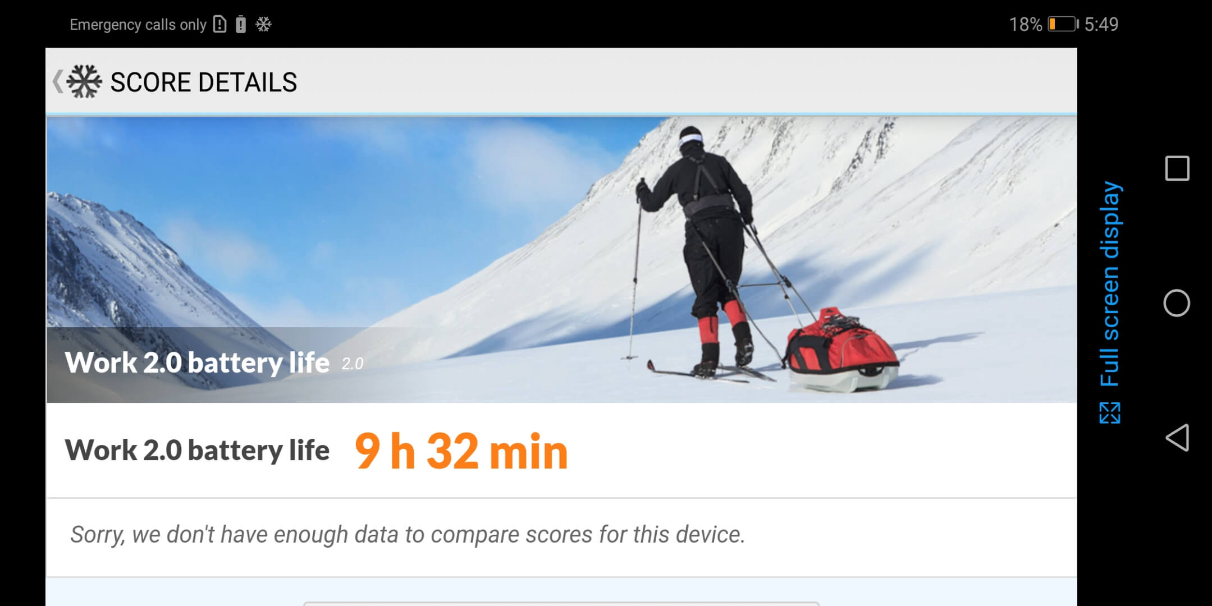The image size is (1212, 606).
Task: Click the skier banner image
Action: coord(561,259)
